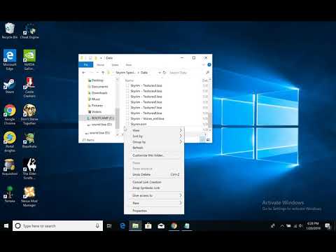Show hidden system tray icons
This screenshot has height=252, width=336.
(282, 226)
